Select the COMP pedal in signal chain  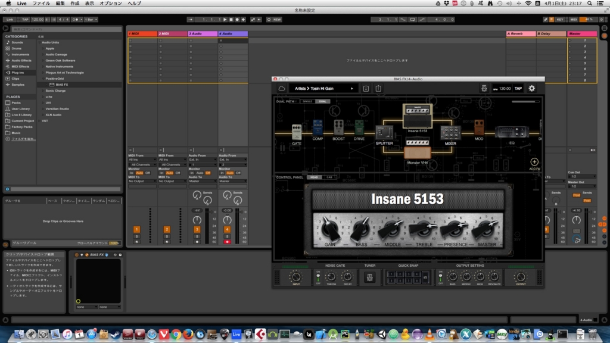point(318,128)
